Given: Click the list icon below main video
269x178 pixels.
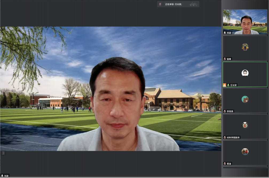Looking at the screenshot, I should (3, 153).
